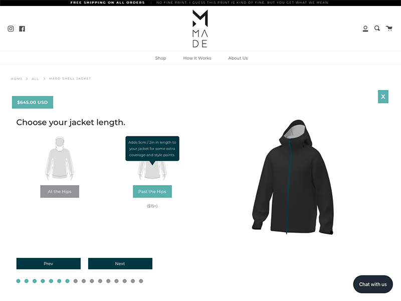Click the At the Hips figure illustration
401x301 pixels.
(x=60, y=159)
